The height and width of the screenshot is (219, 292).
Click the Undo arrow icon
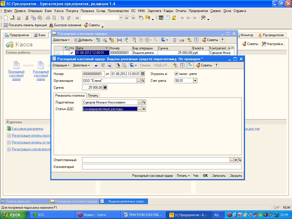tap(62, 18)
